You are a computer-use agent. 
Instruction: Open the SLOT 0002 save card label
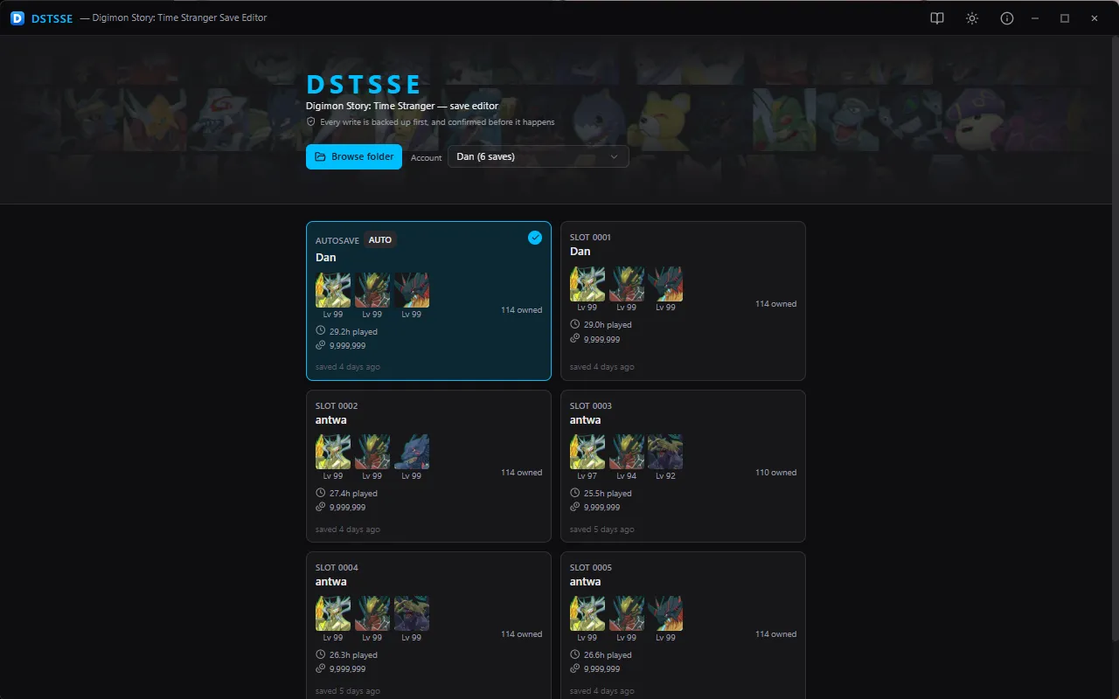point(337,406)
